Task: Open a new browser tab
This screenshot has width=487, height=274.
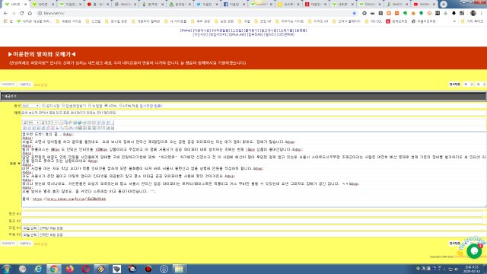Action: coord(444,5)
